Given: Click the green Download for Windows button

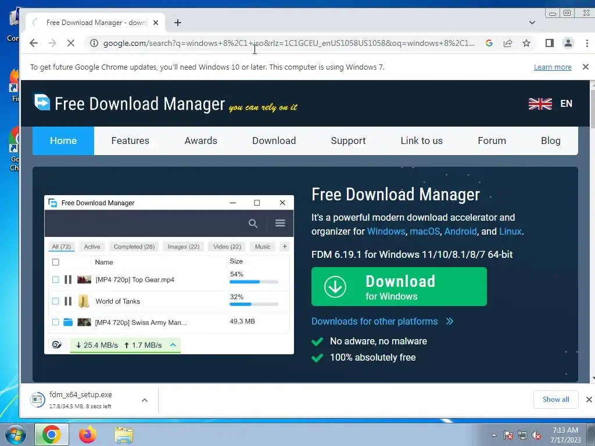Looking at the screenshot, I should [x=399, y=287].
